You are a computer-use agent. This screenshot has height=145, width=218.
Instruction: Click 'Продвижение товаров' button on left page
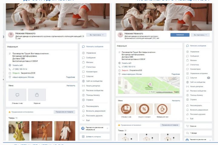64,112
